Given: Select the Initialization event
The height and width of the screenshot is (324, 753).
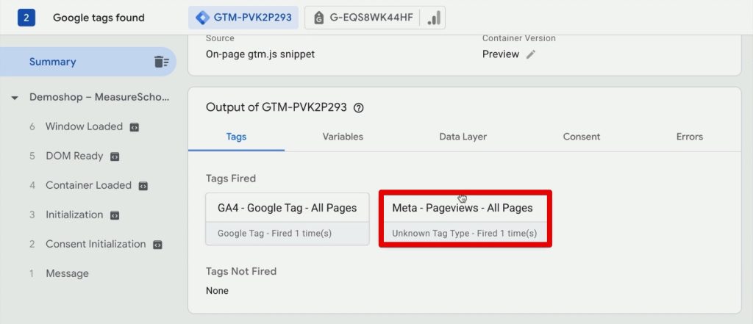Looking at the screenshot, I should (74, 215).
